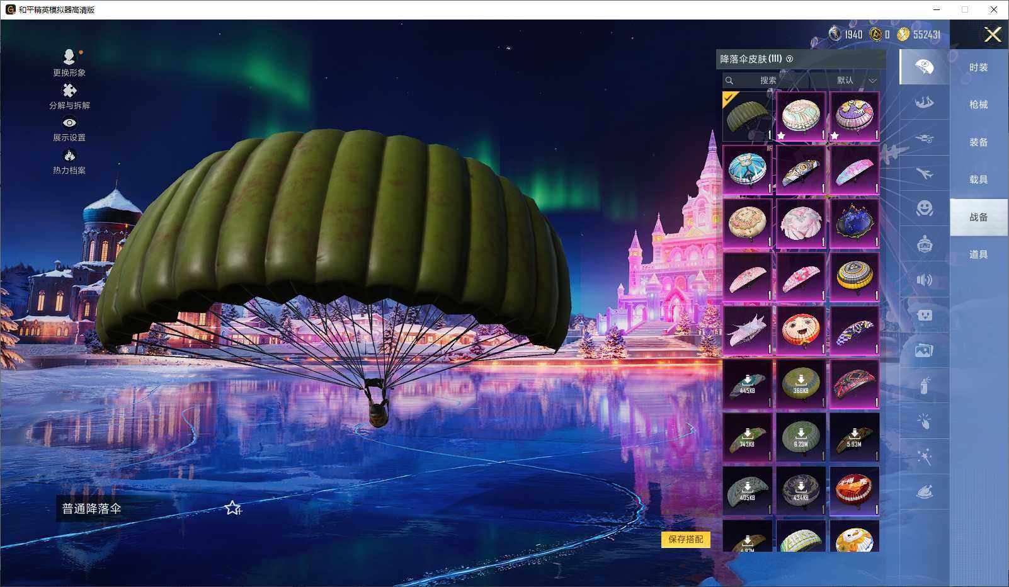Viewport: 1009px width, 587px height.
Task: Close the inventory with the X button
Action: (993, 35)
